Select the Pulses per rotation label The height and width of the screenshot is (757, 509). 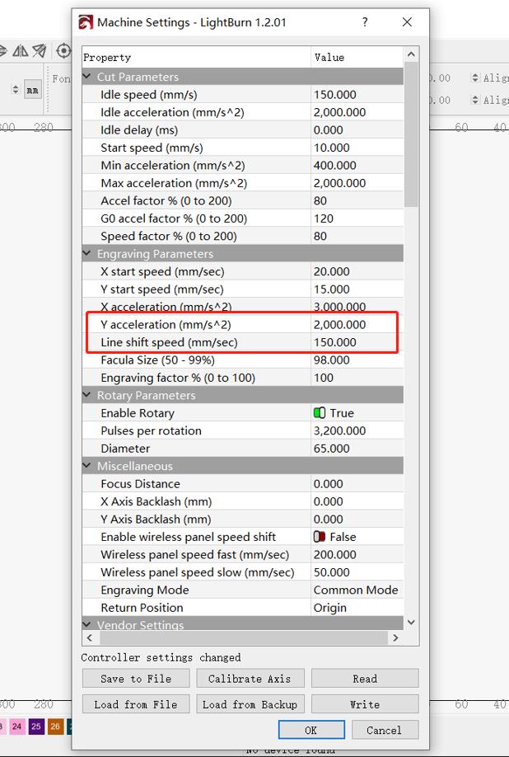pyautogui.click(x=151, y=430)
